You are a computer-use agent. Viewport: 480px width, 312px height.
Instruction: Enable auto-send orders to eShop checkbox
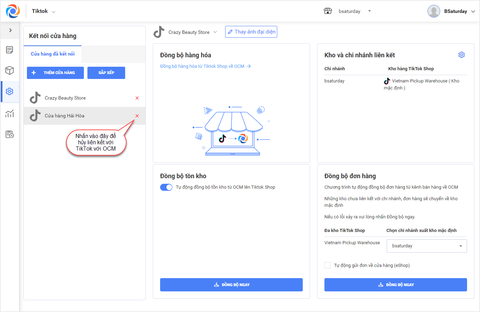click(x=328, y=265)
